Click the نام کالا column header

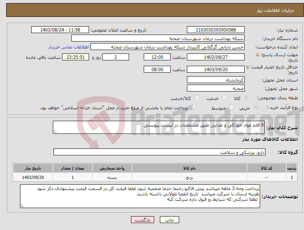(x=189, y=168)
